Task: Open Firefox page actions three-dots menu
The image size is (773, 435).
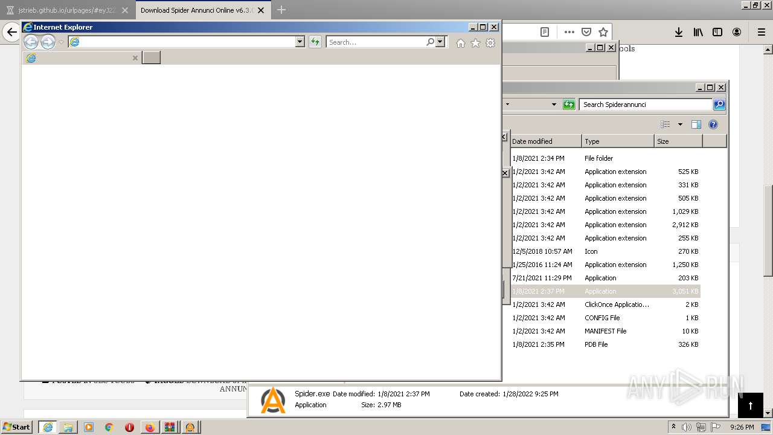Action: [569, 32]
